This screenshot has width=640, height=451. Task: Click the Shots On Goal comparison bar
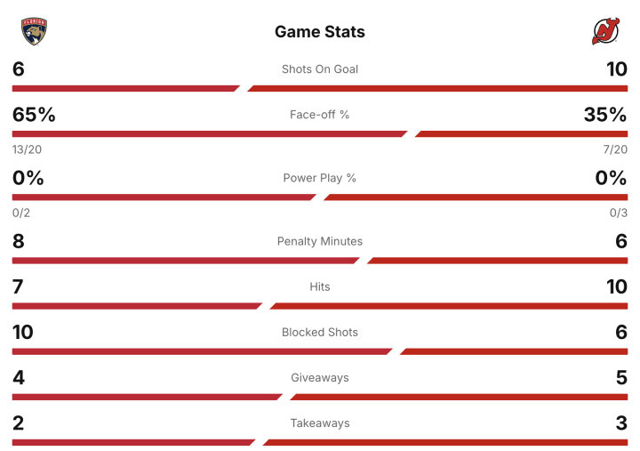[320, 89]
